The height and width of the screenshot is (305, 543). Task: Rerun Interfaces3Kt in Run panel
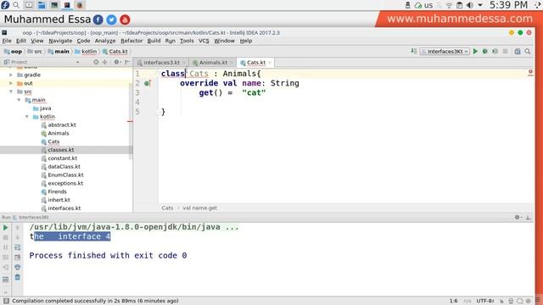(x=6, y=228)
